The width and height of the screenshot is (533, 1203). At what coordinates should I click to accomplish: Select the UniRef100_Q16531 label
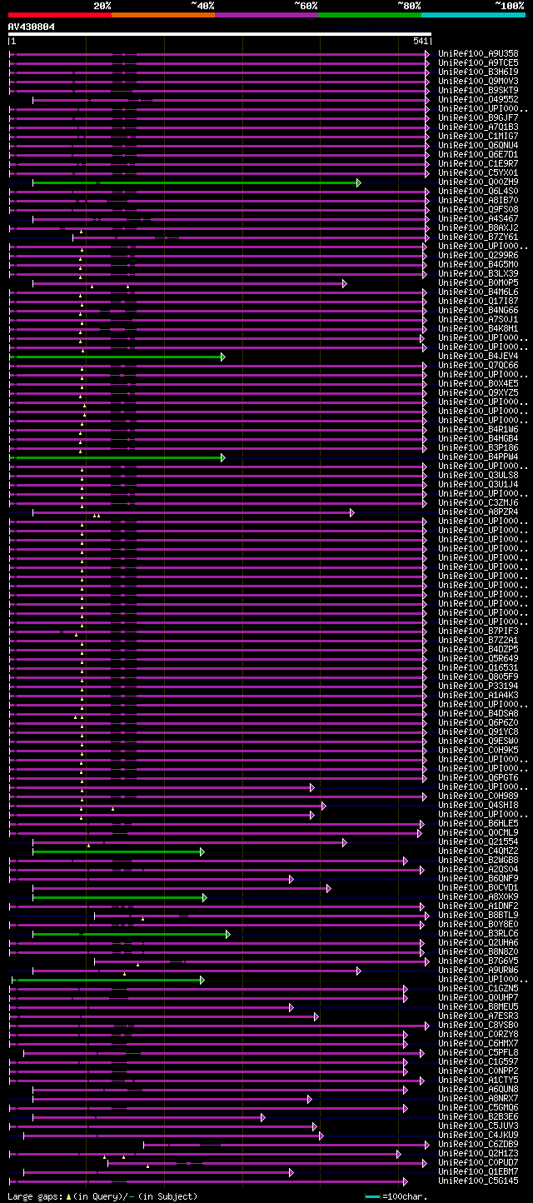coord(478,667)
